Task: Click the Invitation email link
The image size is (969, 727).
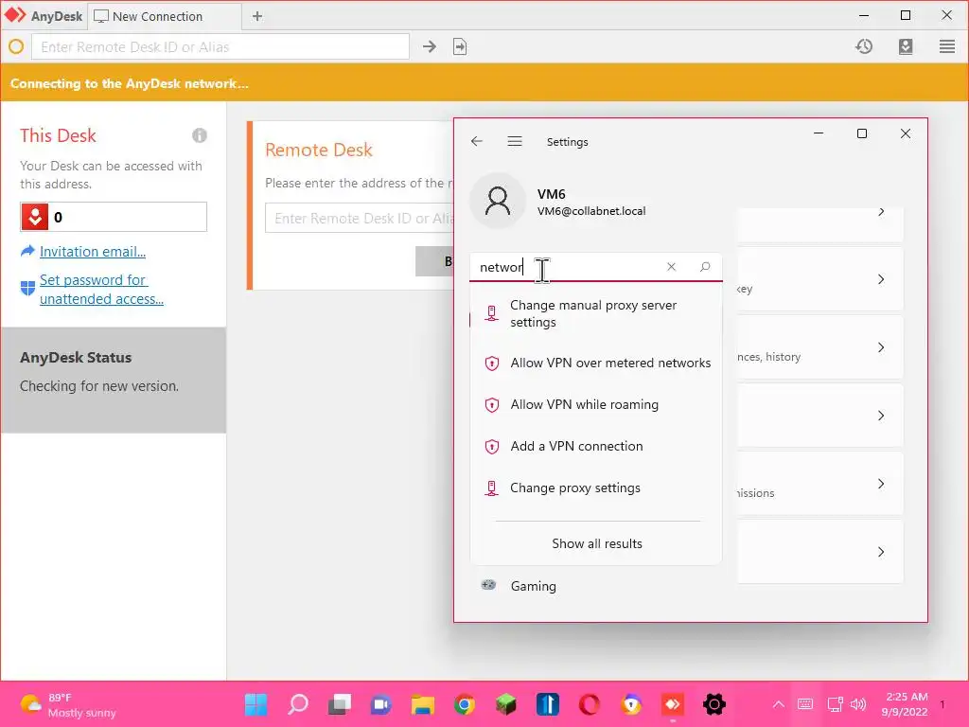Action: click(93, 252)
